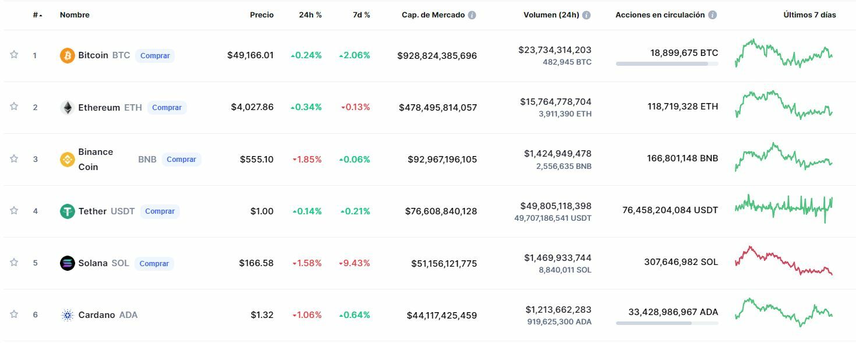This screenshot has height=343, width=856.
Task: Click the Solana logo icon
Action: tap(68, 263)
